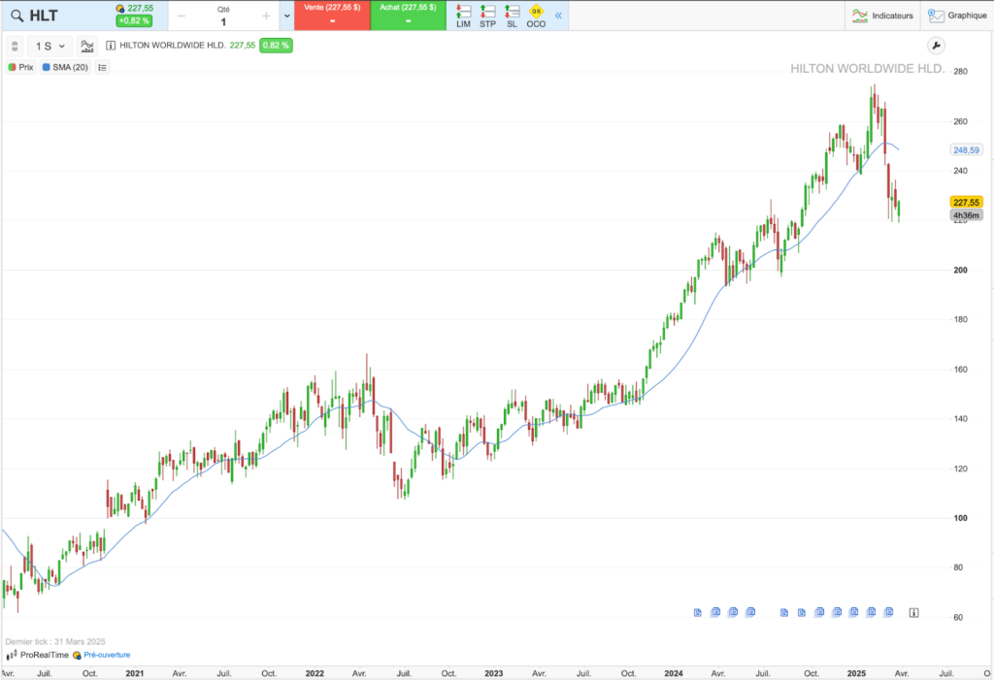The width and height of the screenshot is (994, 680).
Task: Click the 180 price axis label
Action: (960, 319)
